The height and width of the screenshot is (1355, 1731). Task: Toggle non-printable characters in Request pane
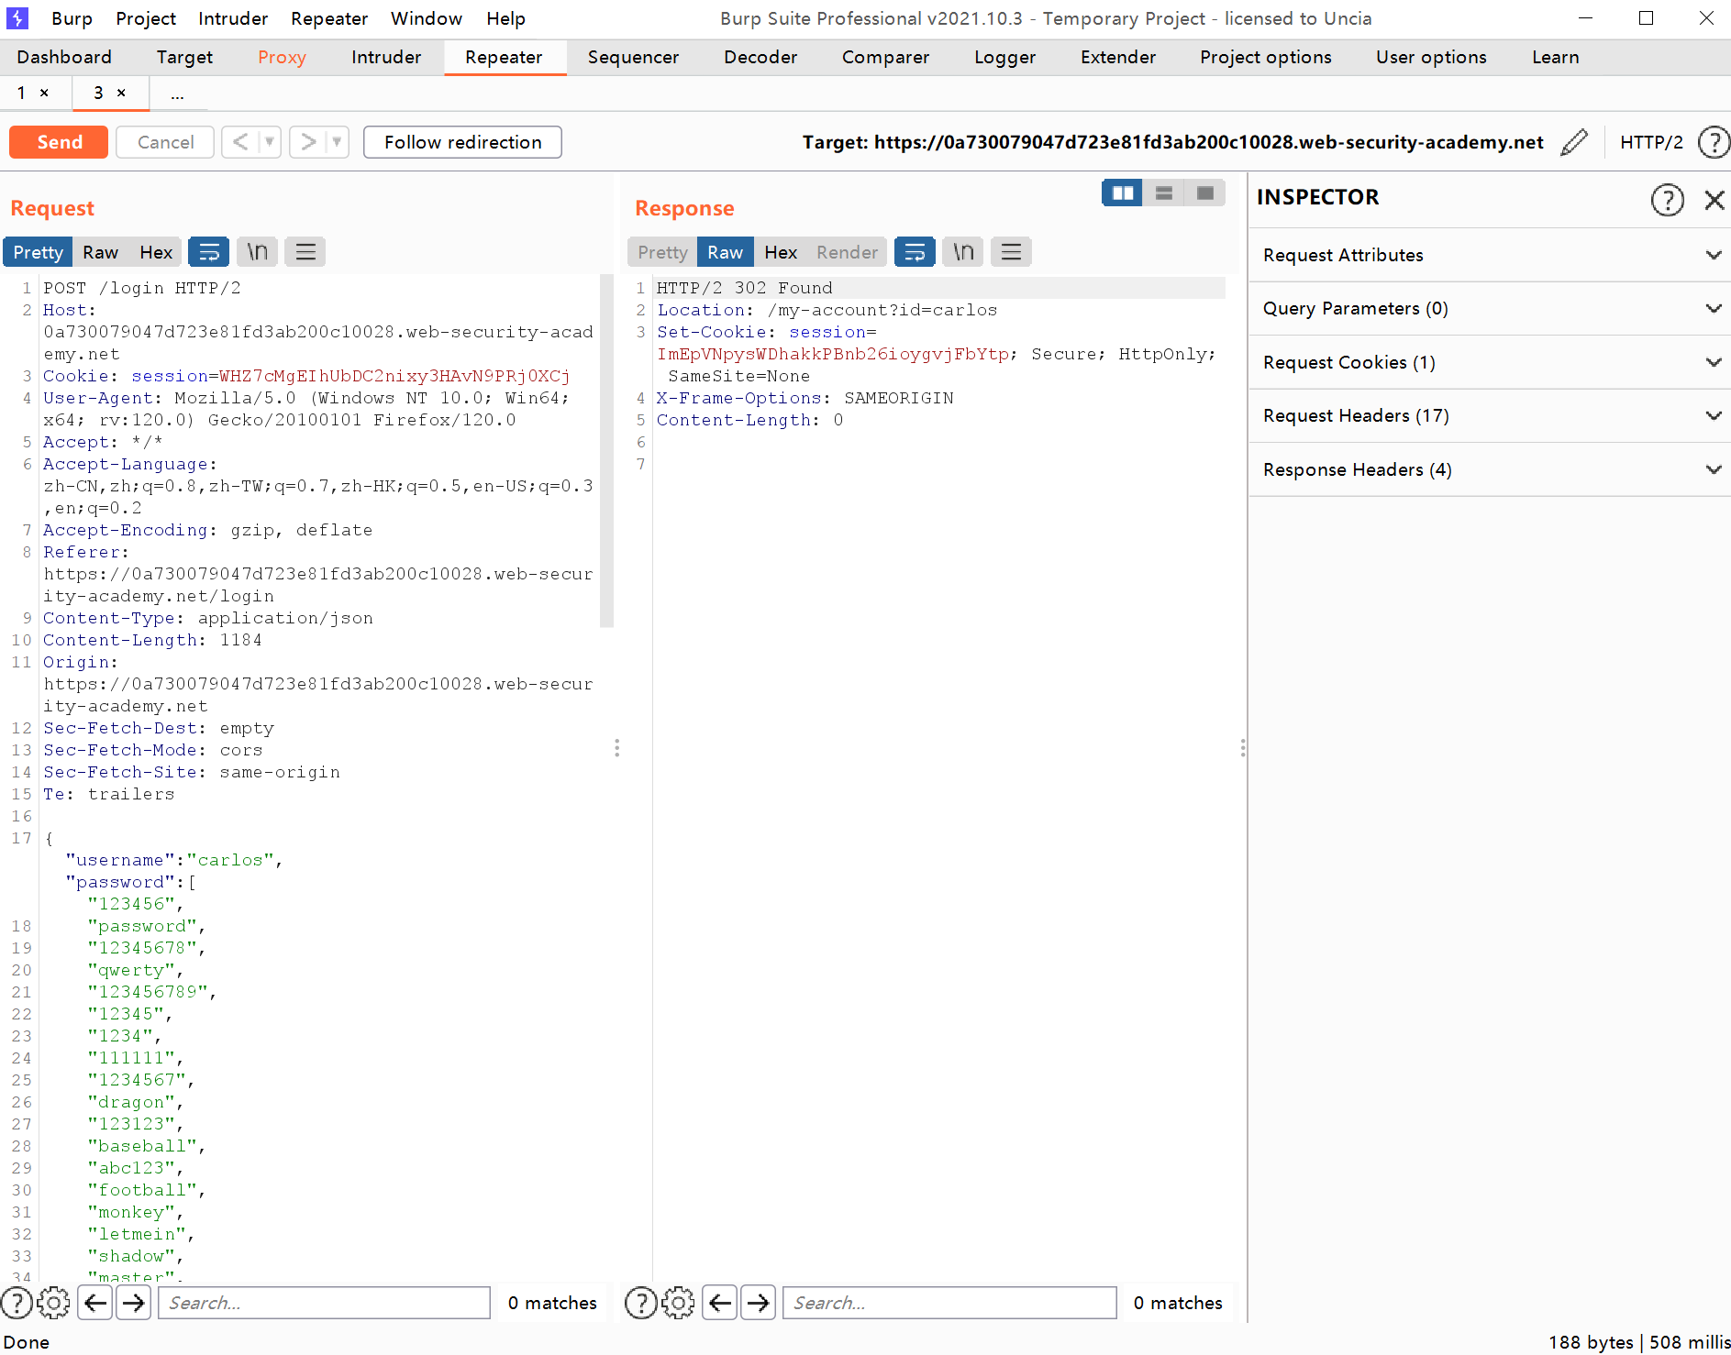point(258,252)
